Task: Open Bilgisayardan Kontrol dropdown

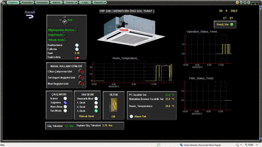Action: point(76,30)
